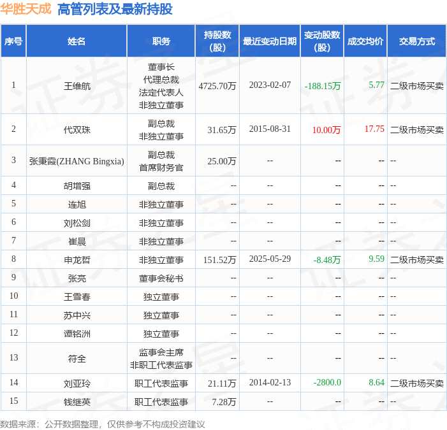Select the 成交均价 column header
This screenshot has width=447, height=430.
point(365,41)
